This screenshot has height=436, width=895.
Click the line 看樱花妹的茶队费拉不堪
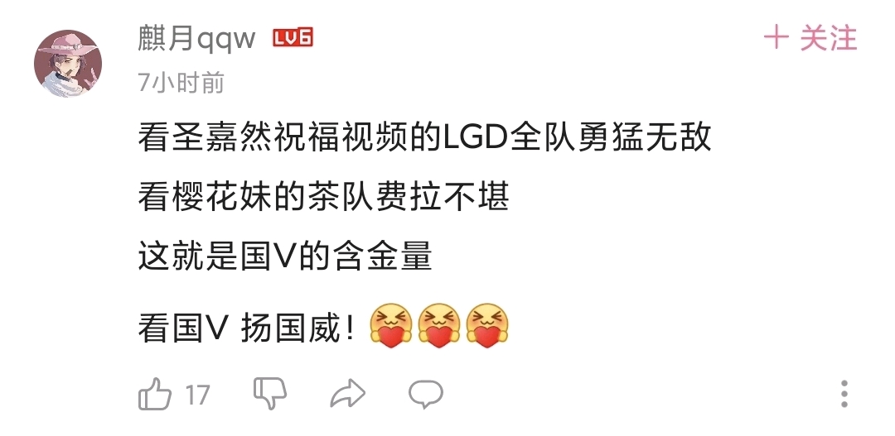[x=323, y=197]
